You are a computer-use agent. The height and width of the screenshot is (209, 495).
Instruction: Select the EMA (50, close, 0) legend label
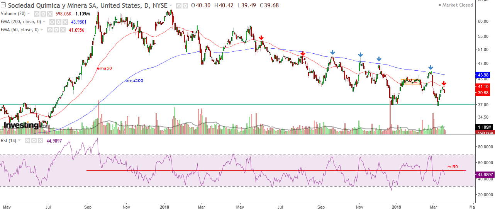20,30
